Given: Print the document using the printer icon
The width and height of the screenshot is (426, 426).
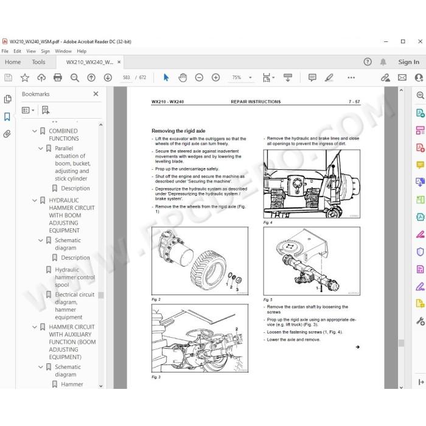Looking at the screenshot, I should click(x=58, y=78).
